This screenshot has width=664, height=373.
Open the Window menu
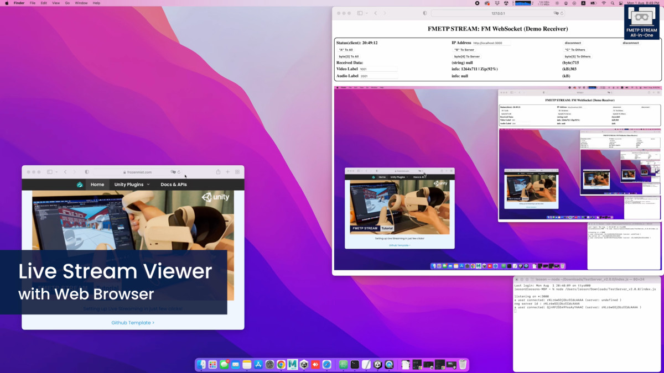(x=81, y=3)
